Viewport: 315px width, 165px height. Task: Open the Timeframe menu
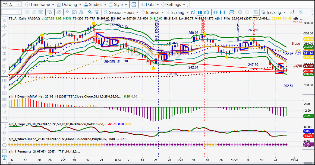coord(38,4)
